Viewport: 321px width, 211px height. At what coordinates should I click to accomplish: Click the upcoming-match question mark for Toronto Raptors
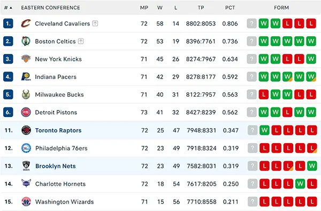pyautogui.click(x=253, y=130)
